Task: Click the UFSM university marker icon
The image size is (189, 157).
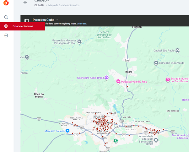Action: tap(156, 140)
